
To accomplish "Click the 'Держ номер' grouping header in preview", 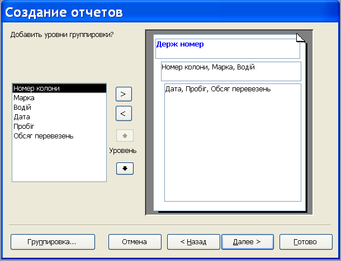I will point(228,49).
